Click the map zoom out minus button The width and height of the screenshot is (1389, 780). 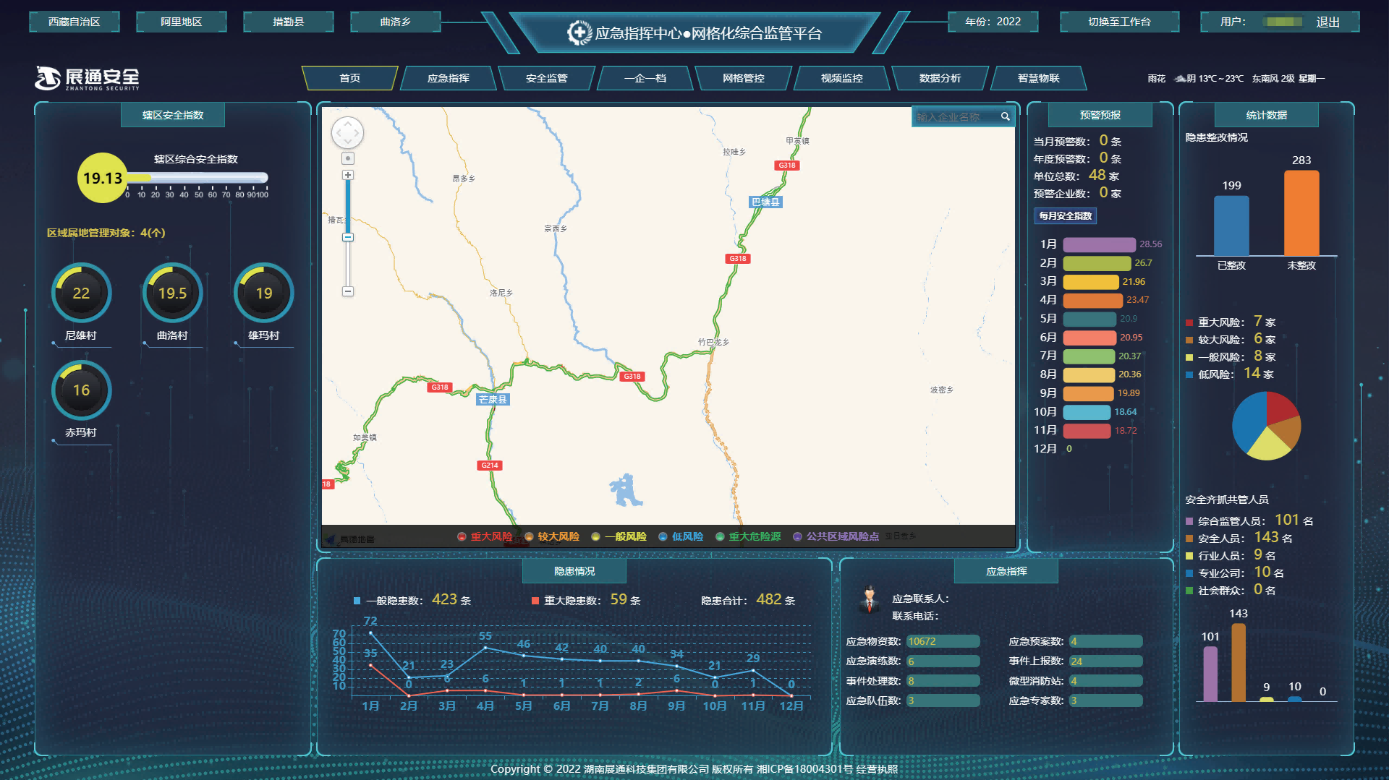[x=348, y=291]
